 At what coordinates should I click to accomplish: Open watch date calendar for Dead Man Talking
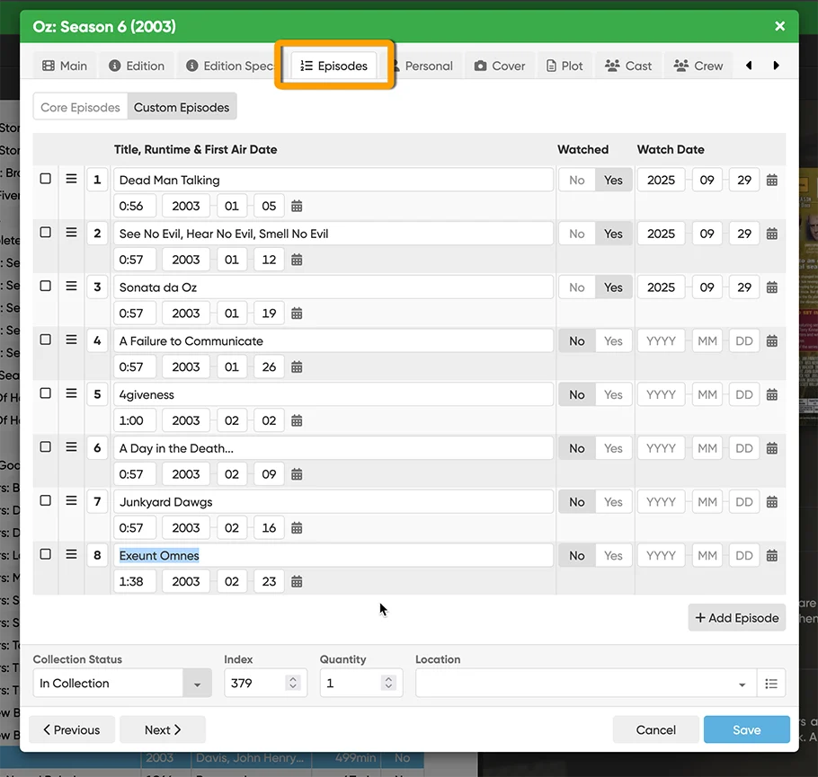click(x=771, y=181)
